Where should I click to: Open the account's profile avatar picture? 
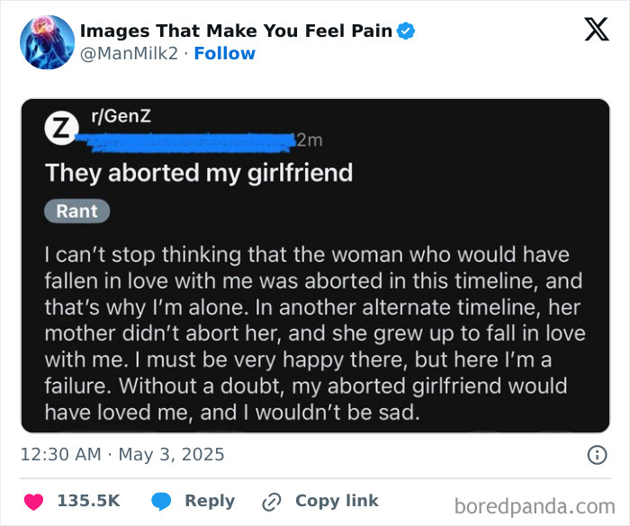pos(47,42)
